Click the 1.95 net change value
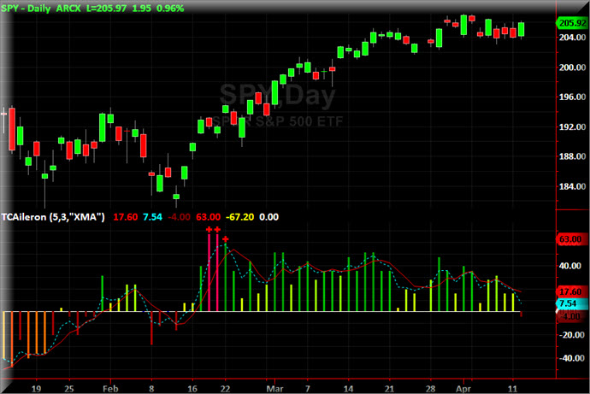The height and width of the screenshot is (394, 590). [x=141, y=9]
